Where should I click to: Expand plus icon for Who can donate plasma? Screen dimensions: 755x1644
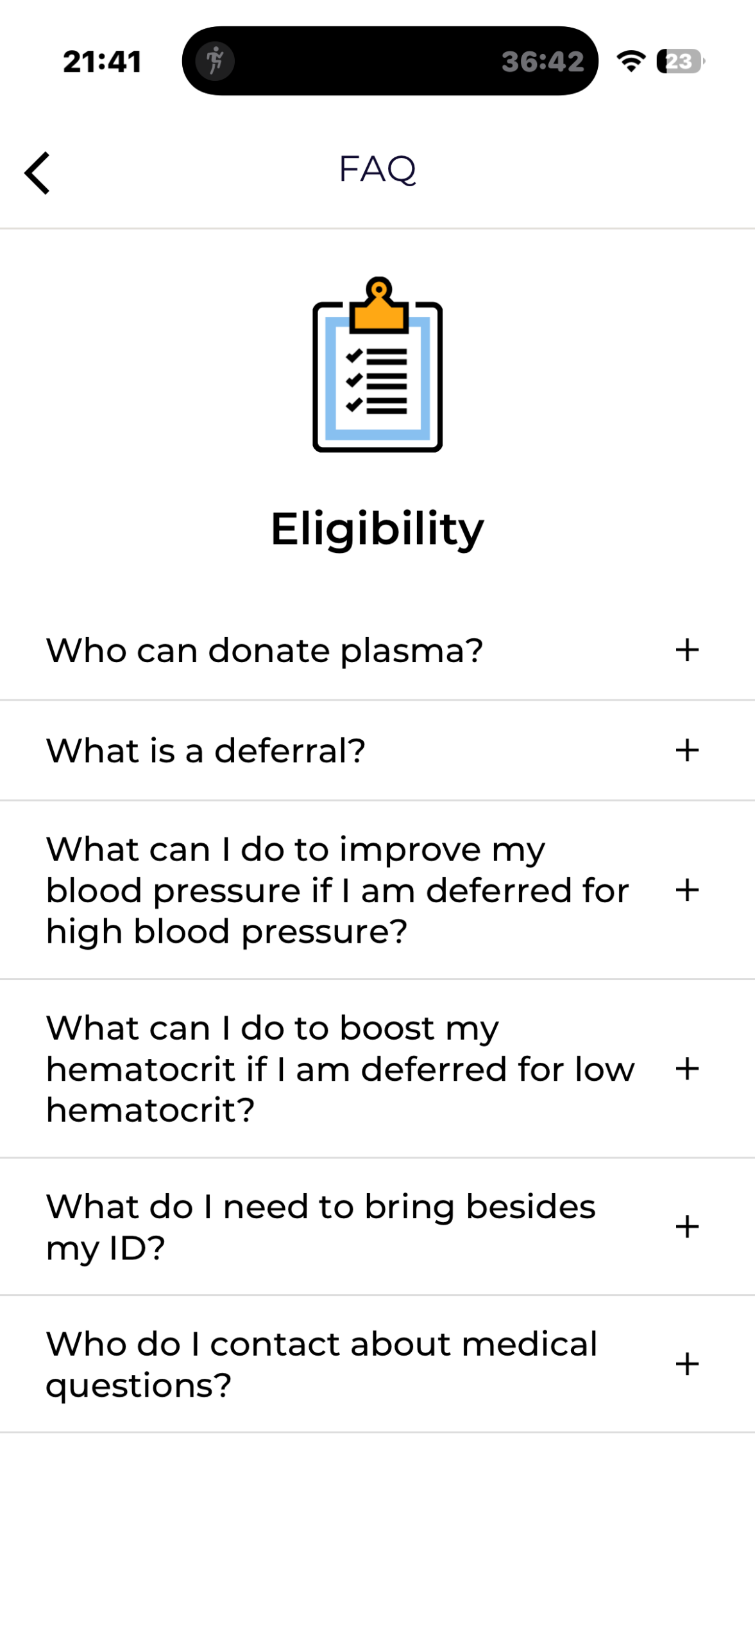coord(687,650)
